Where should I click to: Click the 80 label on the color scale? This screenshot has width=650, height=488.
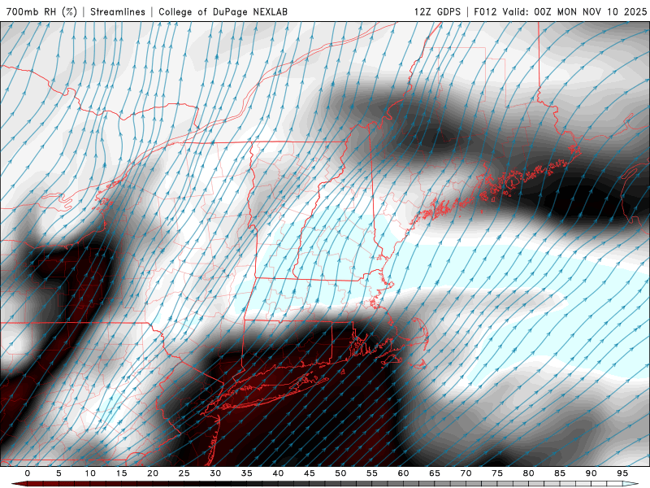point(529,473)
